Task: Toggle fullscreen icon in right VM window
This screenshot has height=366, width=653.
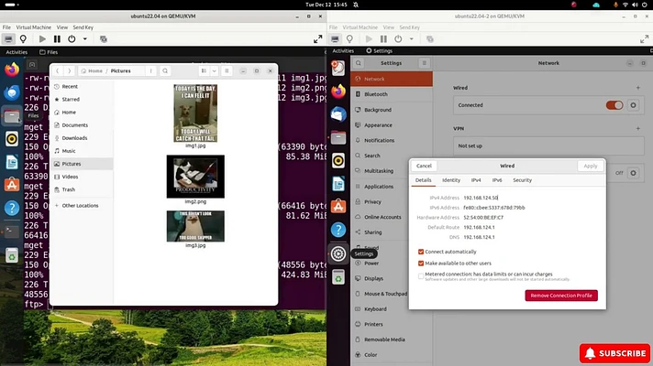Action: click(644, 39)
